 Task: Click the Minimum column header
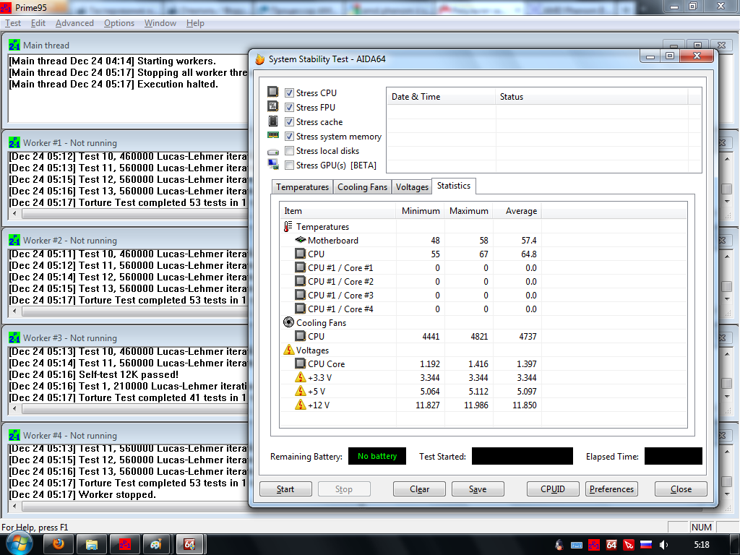(420, 210)
